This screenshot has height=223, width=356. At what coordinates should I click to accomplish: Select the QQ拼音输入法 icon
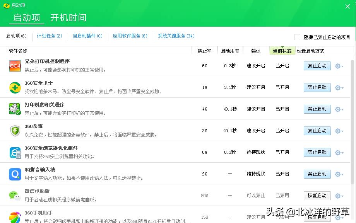coord(14,174)
